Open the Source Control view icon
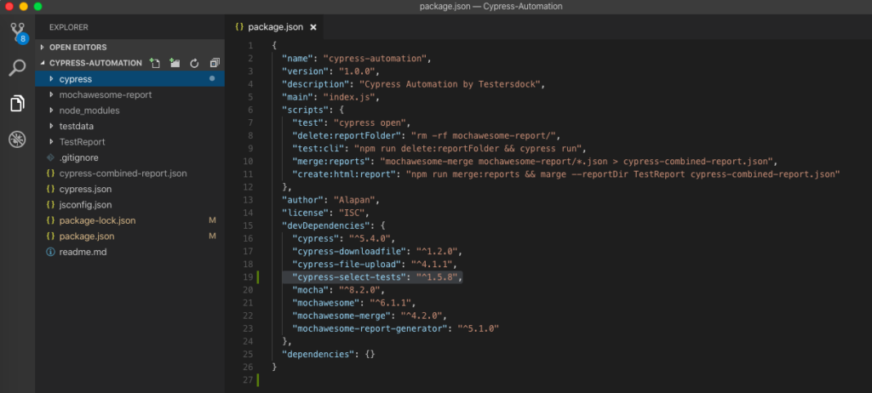 (x=17, y=33)
